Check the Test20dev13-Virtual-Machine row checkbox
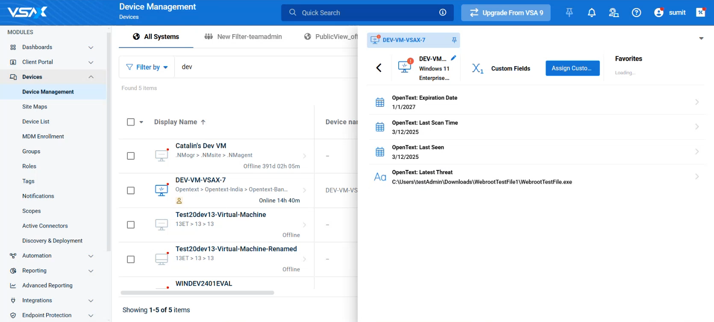 coord(131,225)
